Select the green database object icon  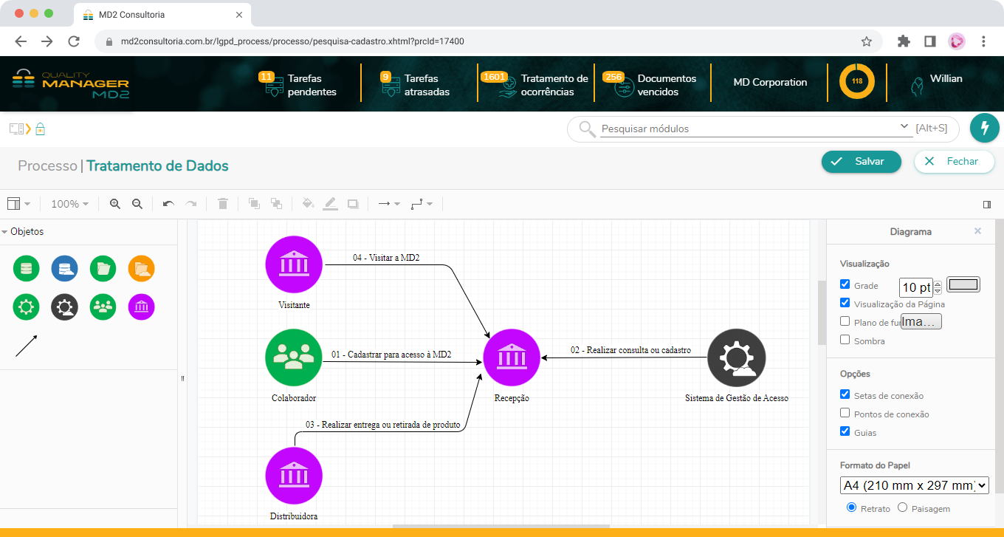tap(26, 268)
